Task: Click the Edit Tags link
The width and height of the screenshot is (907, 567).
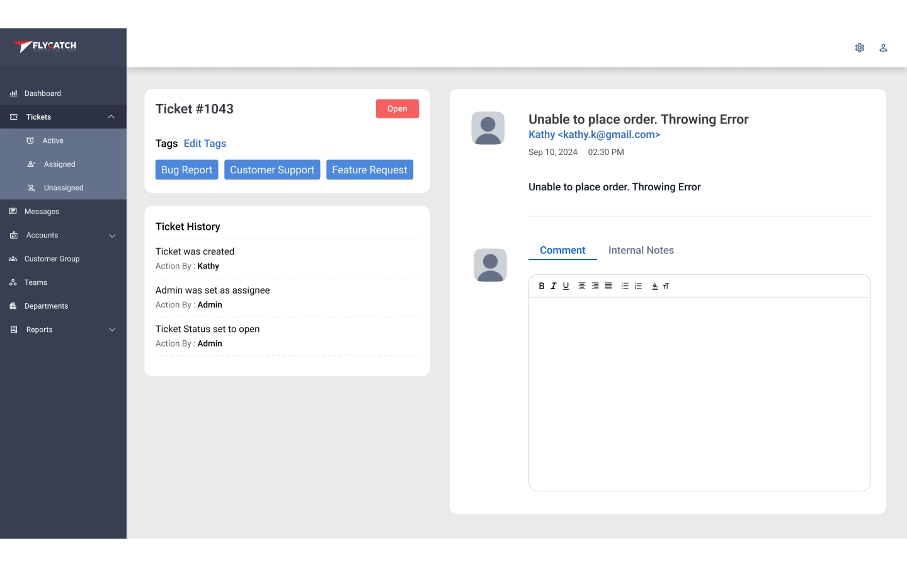Action: coord(205,144)
